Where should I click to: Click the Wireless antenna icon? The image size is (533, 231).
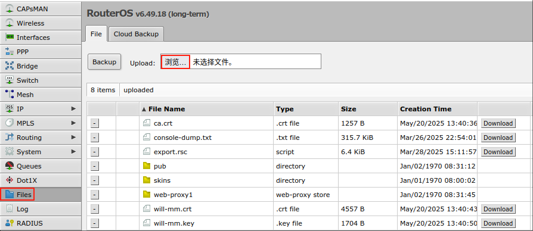click(10, 23)
